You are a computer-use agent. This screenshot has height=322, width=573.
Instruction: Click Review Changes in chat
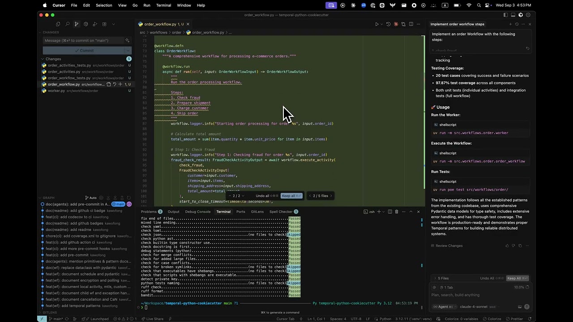449,246
